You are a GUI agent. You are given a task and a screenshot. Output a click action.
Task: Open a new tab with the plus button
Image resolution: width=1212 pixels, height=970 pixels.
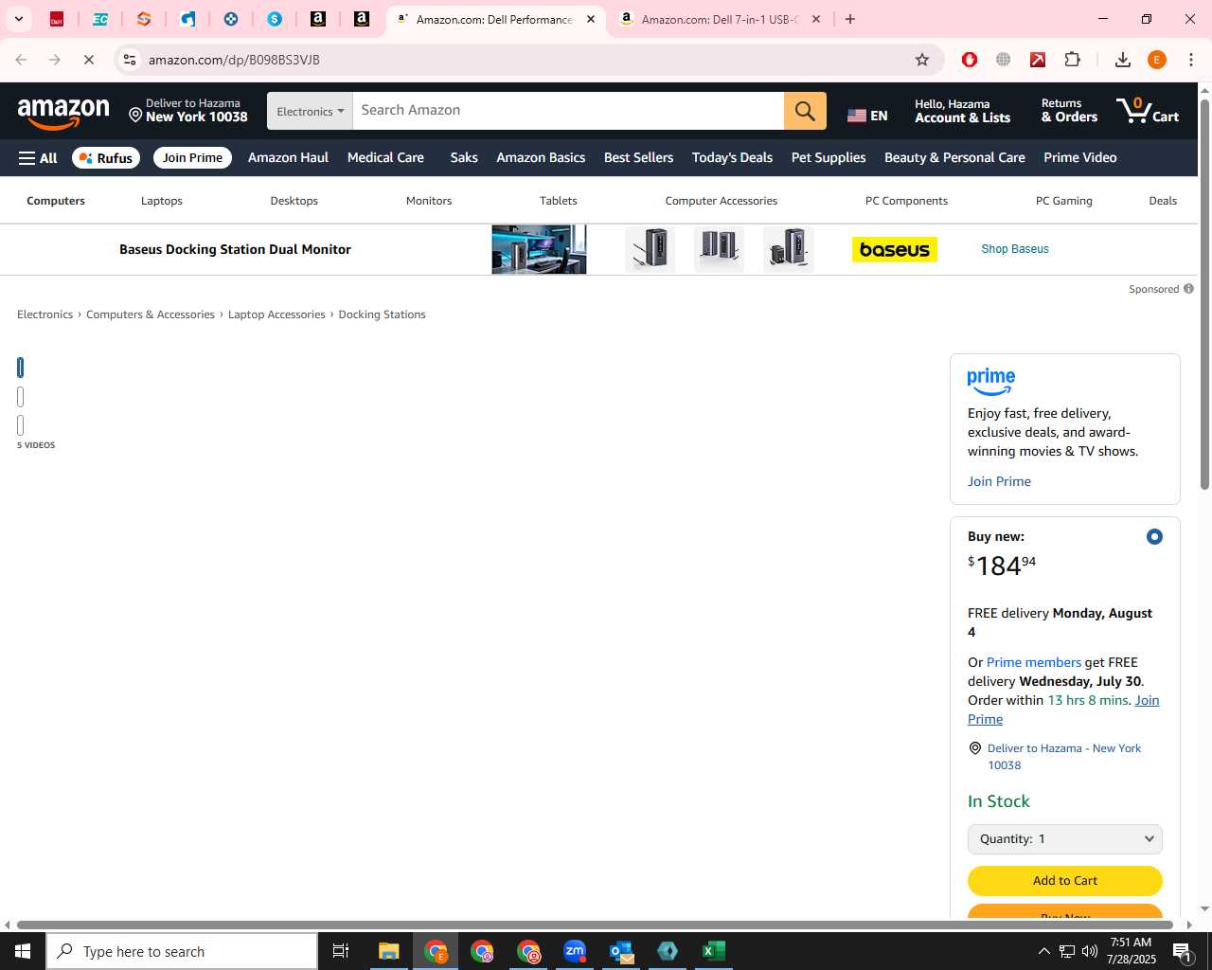[850, 19]
